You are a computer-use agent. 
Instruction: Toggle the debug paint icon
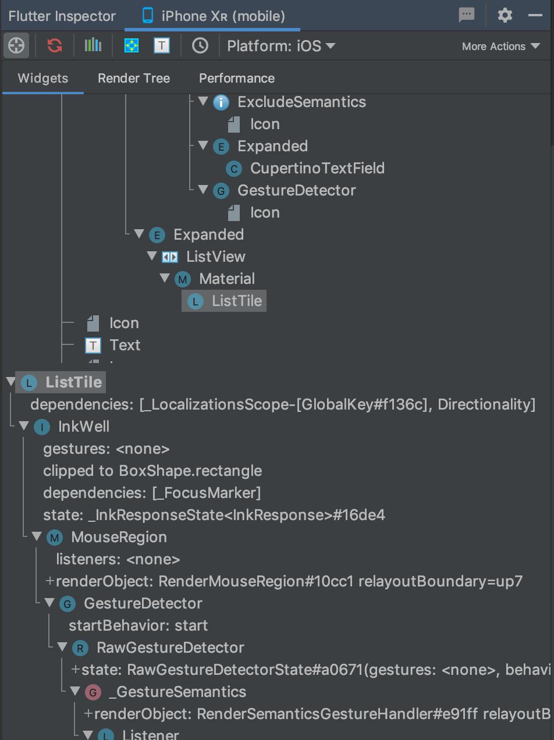[132, 45]
